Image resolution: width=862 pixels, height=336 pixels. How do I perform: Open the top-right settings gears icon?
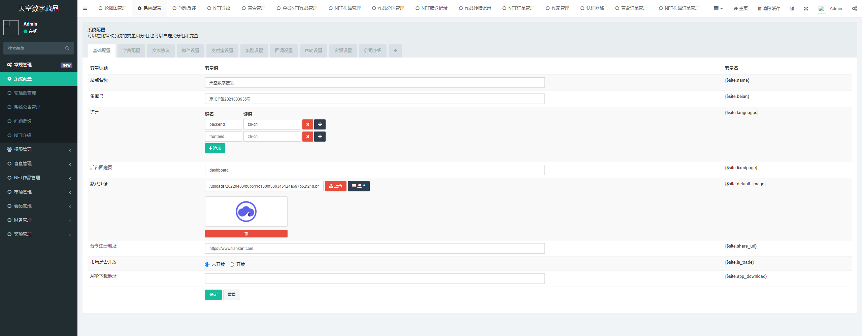pos(854,8)
